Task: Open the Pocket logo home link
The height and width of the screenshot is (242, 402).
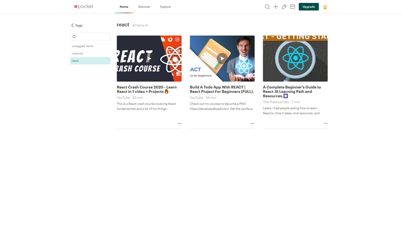Action: [83, 7]
